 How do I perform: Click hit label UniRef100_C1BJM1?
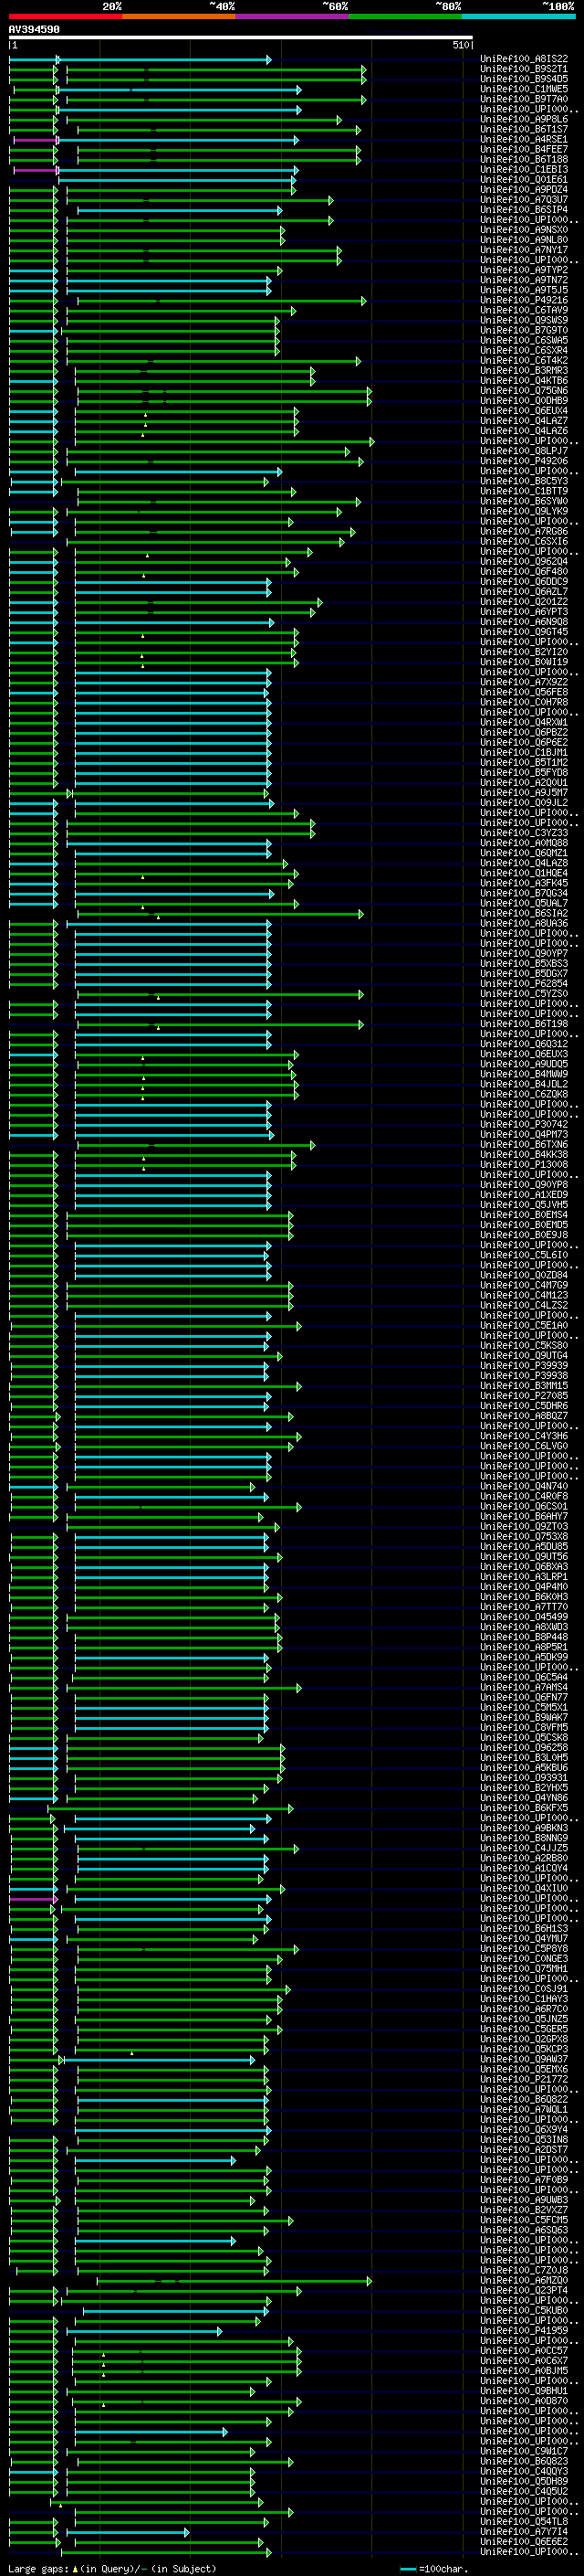tap(524, 752)
